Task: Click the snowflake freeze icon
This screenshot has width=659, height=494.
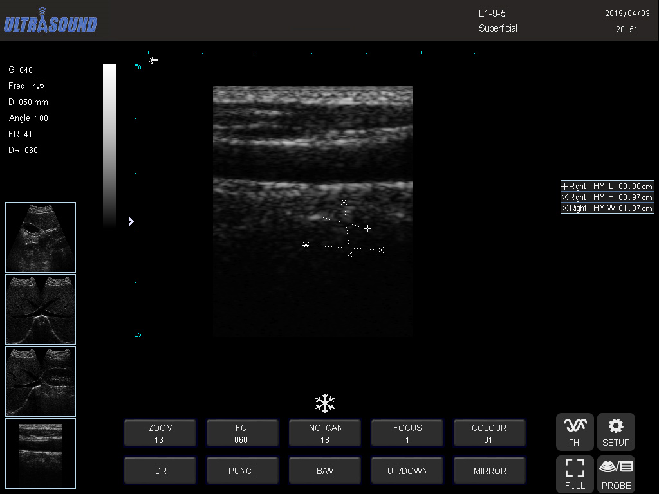Action: (325, 403)
